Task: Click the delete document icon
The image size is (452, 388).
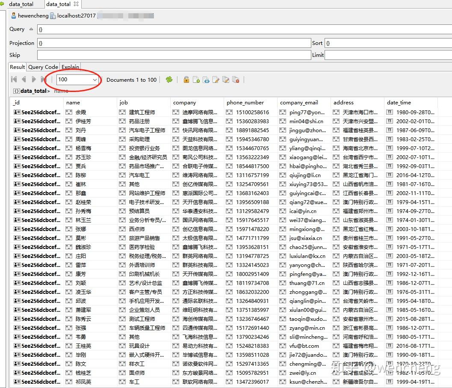Action: point(236,80)
